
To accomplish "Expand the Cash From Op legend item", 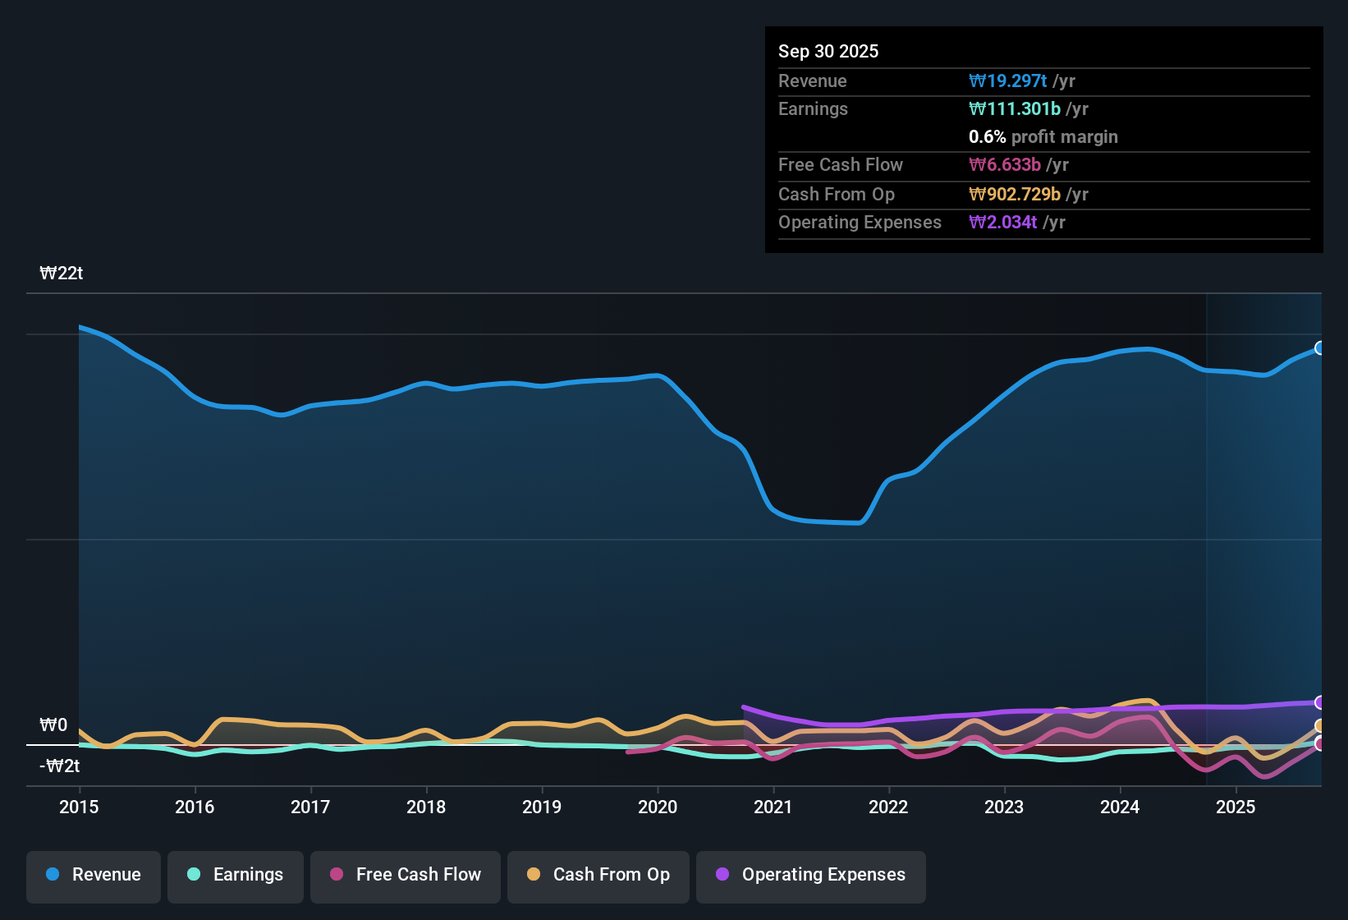I will click(598, 875).
